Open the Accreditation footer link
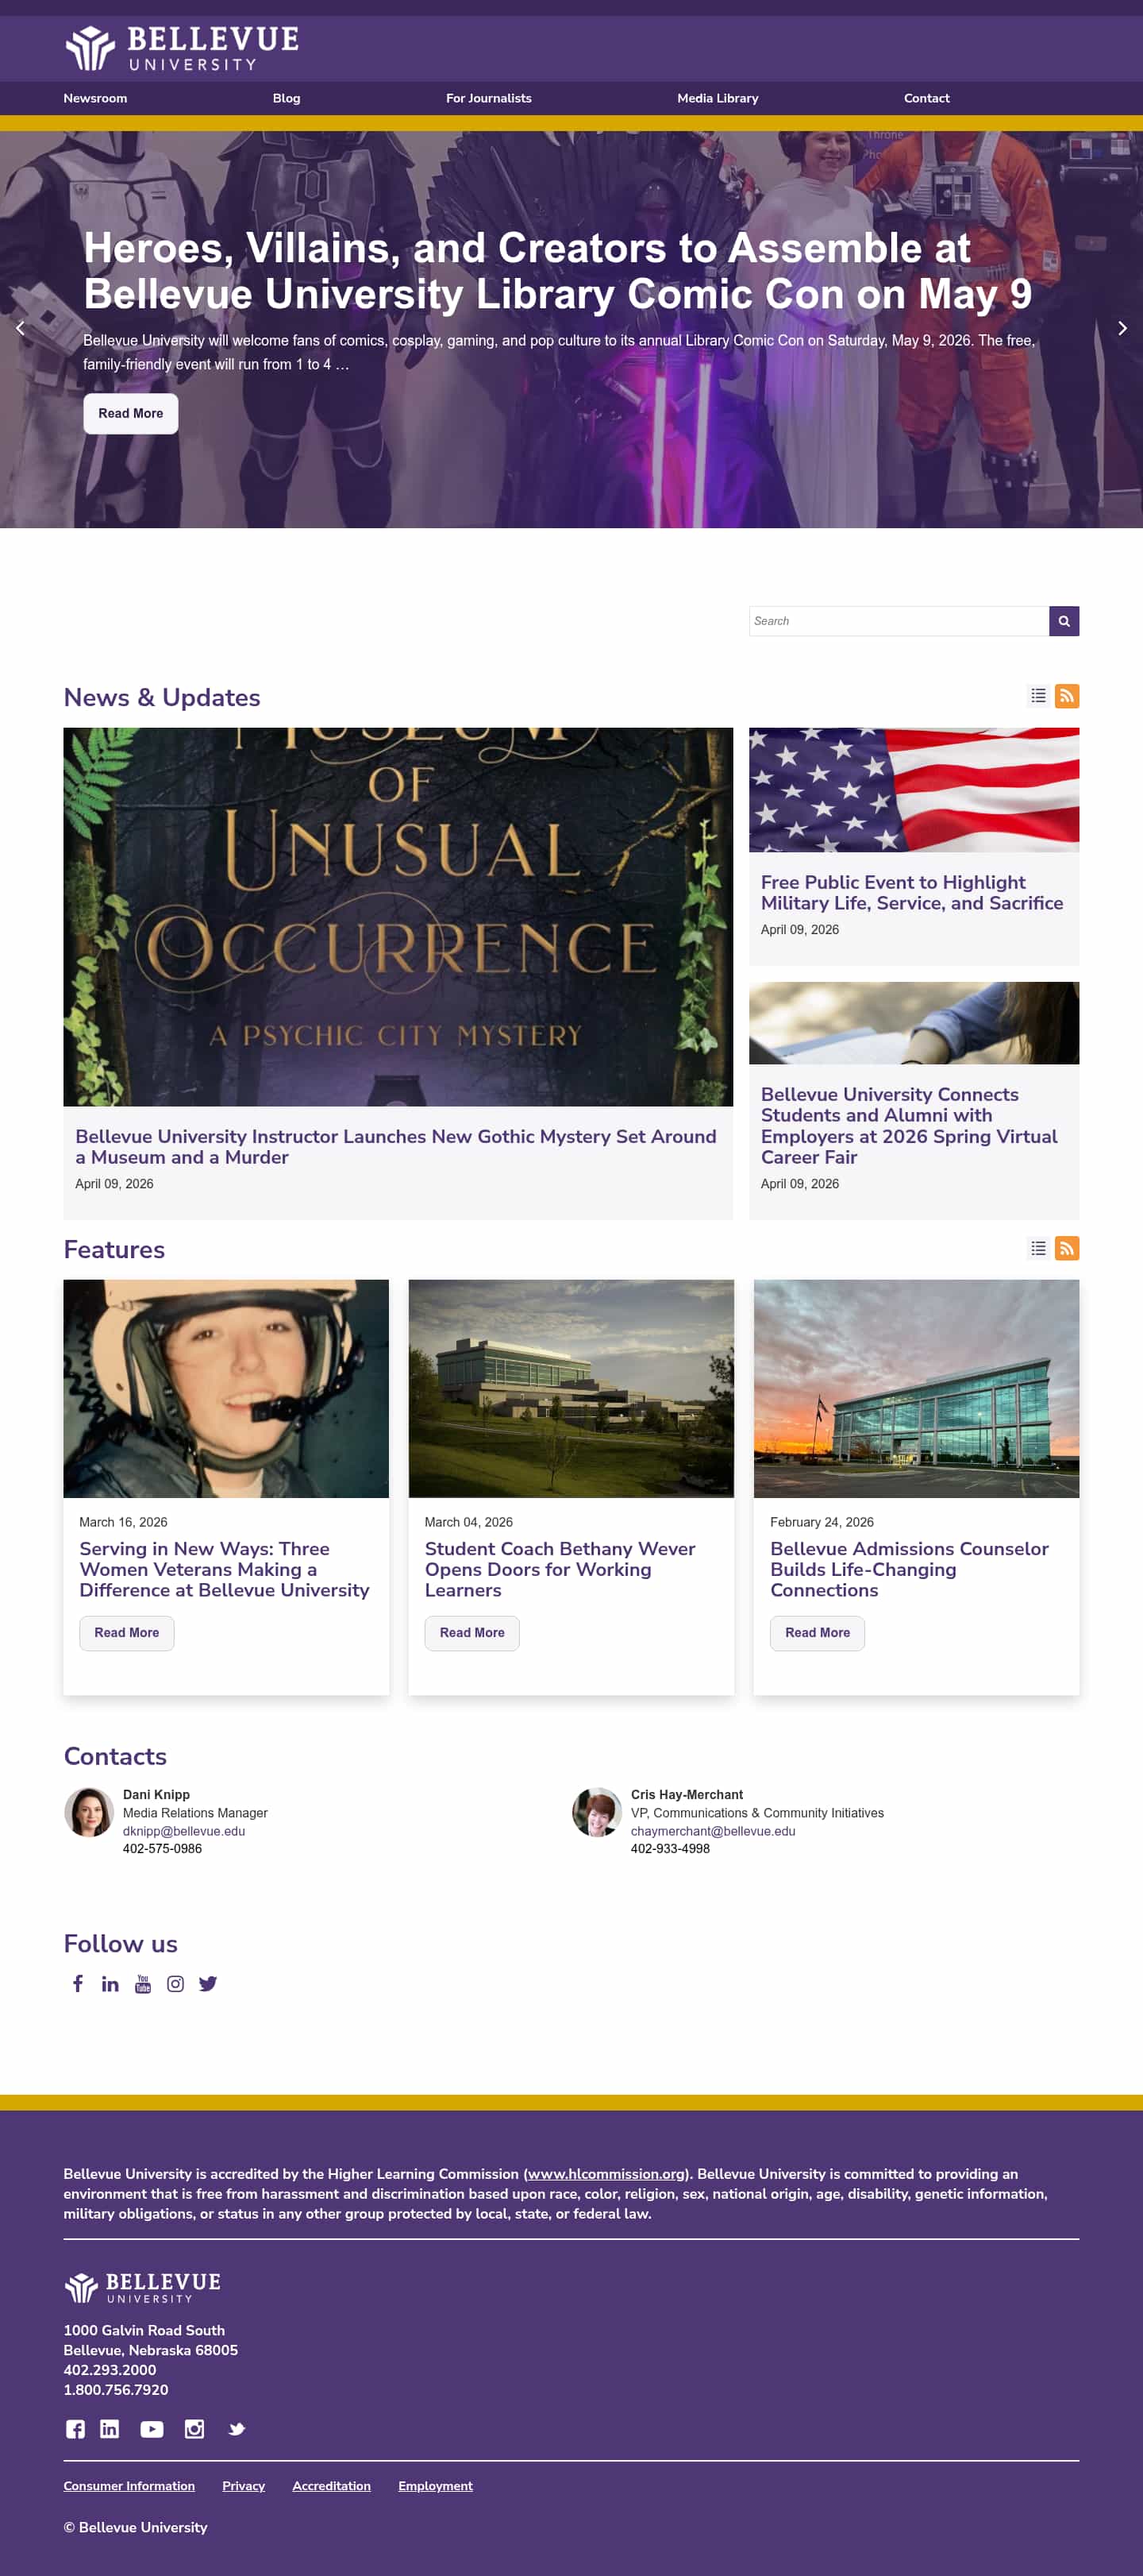This screenshot has width=1143, height=2576. [331, 2486]
